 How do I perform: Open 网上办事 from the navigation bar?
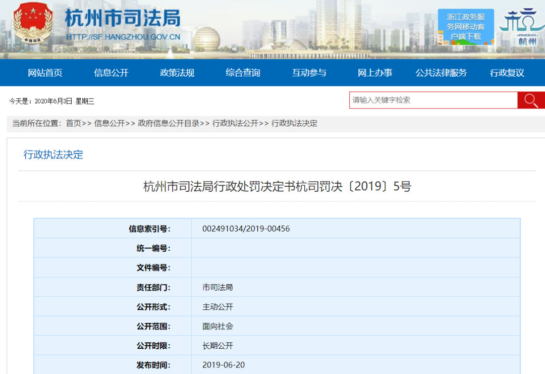pyautogui.click(x=375, y=73)
